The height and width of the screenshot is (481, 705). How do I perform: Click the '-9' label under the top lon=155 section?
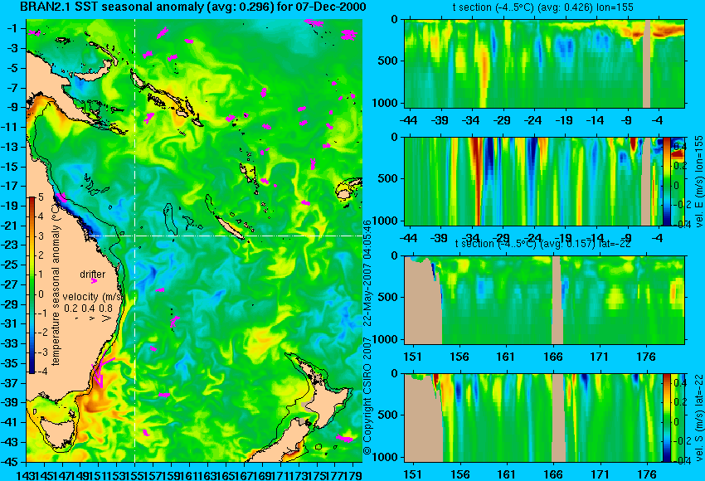coord(627,120)
